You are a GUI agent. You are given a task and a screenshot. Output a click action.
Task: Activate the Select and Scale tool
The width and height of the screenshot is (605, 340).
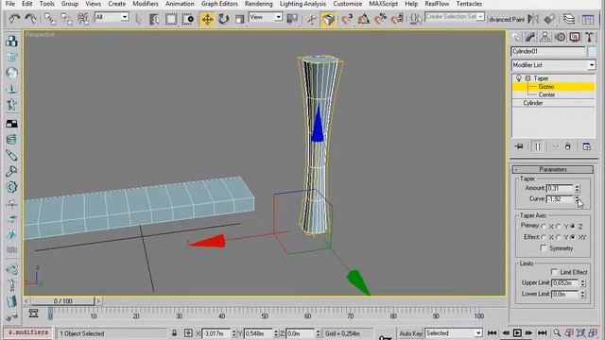click(239, 19)
